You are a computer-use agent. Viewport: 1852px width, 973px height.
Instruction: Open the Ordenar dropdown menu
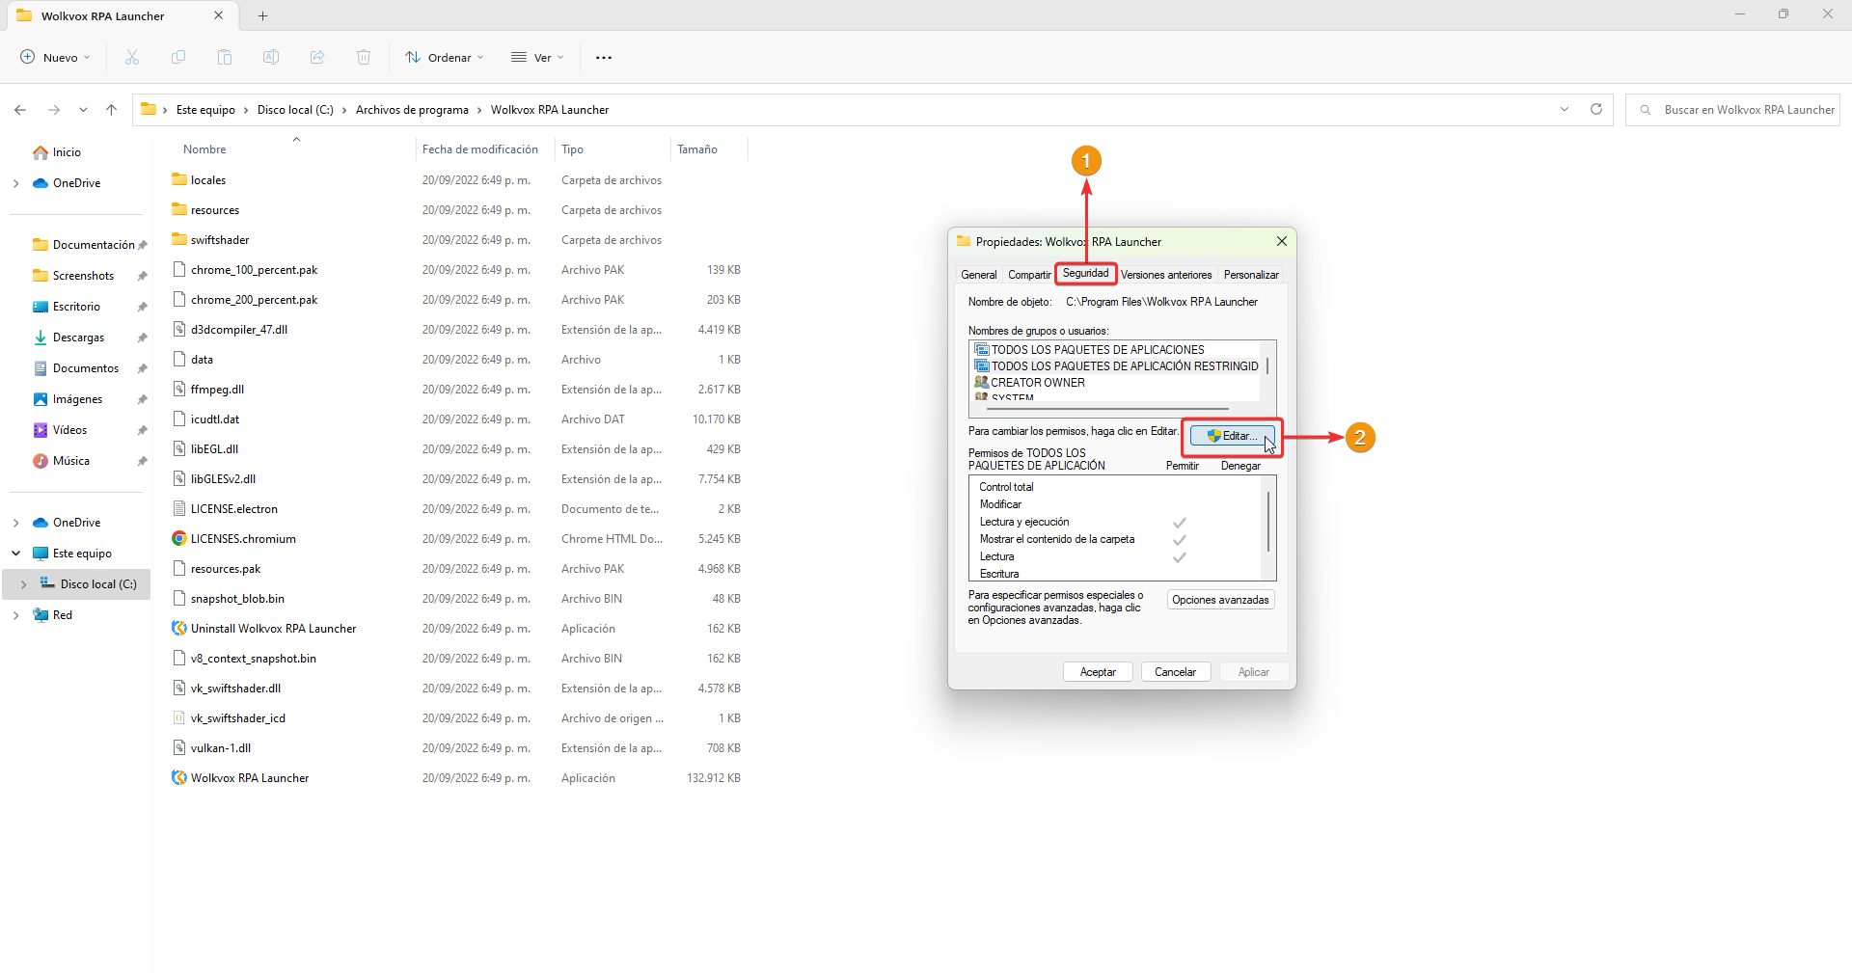tap(445, 57)
